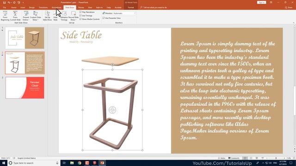Open Ribbon Display Options icon
Viewport: 296px width, 166px height.
click(271, 2)
